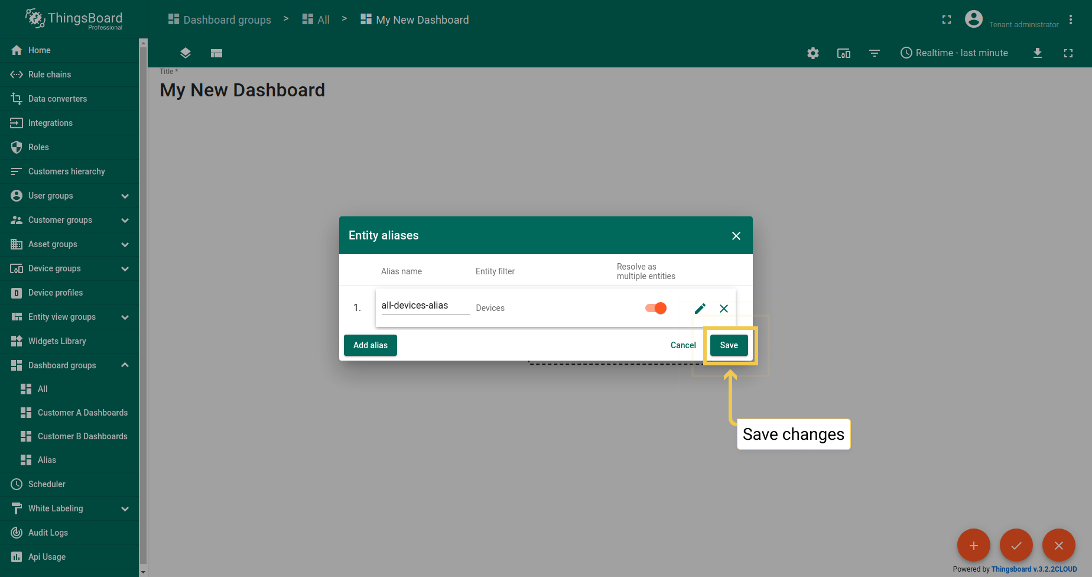Go to Data converters
The width and height of the screenshot is (1092, 577).
(x=69, y=99)
